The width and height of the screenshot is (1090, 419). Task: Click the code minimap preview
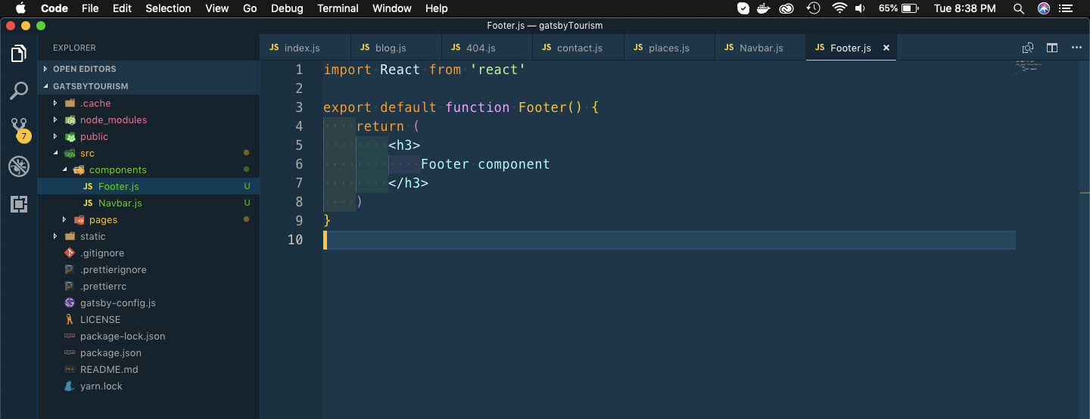[x=1029, y=67]
